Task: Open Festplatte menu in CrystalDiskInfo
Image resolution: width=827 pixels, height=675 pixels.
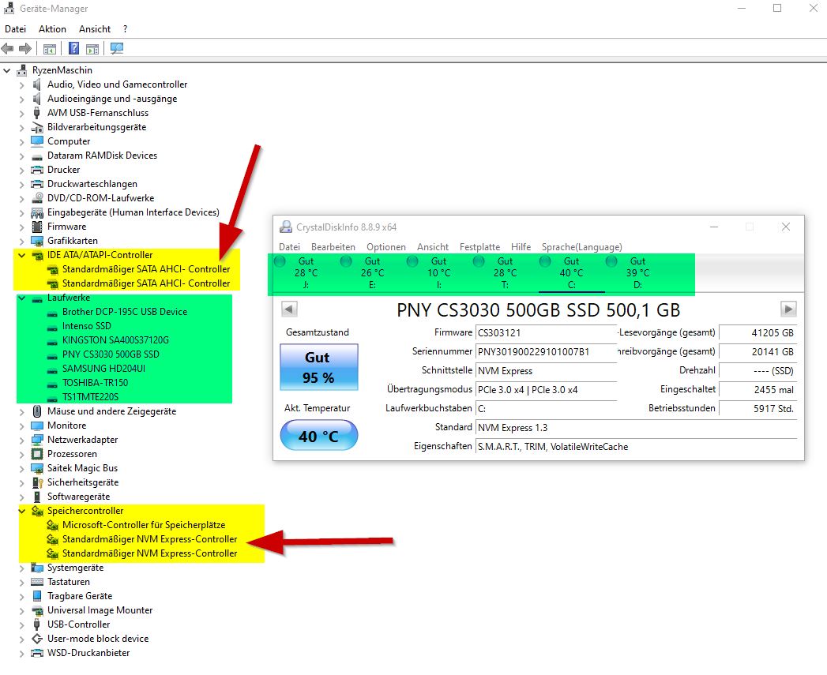Action: coord(479,247)
